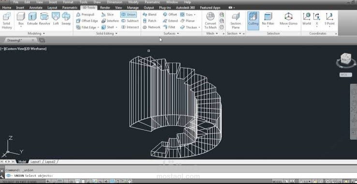Image resolution: width=357 pixels, height=184 pixels.
Task: Expand the Section panel
Action: click(x=234, y=33)
